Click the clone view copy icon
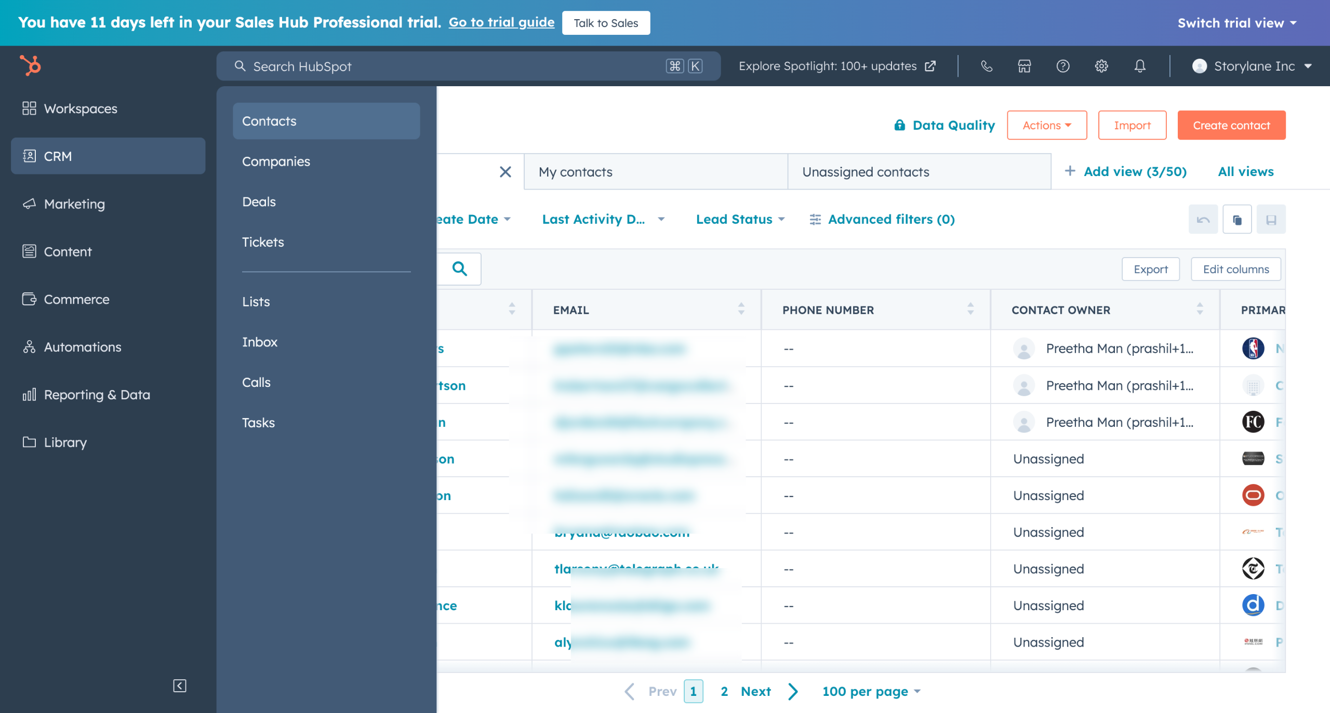The width and height of the screenshot is (1330, 713). [x=1238, y=220]
